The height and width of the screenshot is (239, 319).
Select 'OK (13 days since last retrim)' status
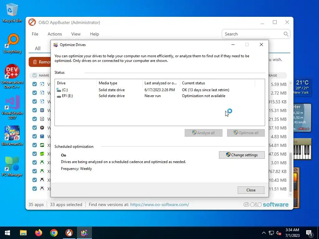pyautogui.click(x=206, y=90)
